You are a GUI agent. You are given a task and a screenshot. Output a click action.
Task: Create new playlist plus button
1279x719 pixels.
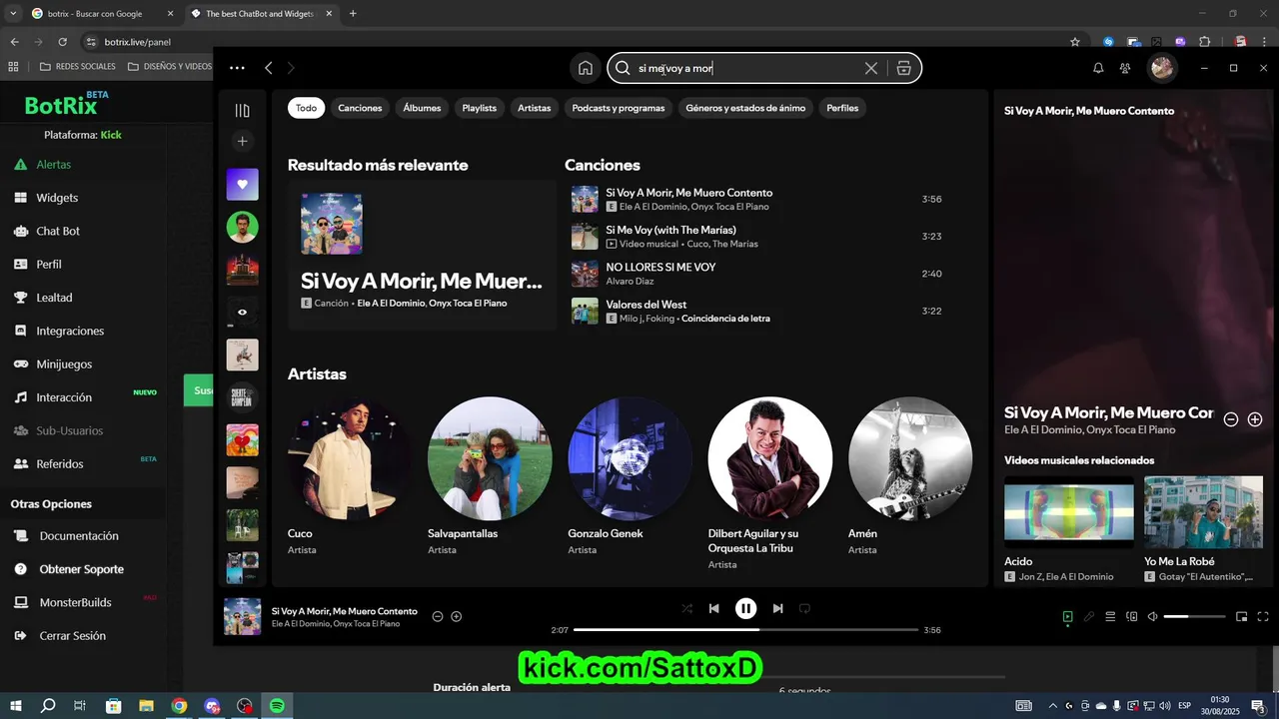pos(242,141)
